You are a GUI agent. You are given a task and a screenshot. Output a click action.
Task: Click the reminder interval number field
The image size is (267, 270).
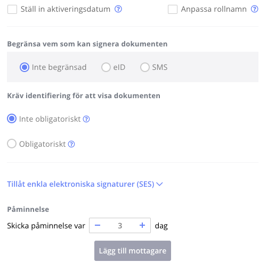pyautogui.click(x=120, y=226)
